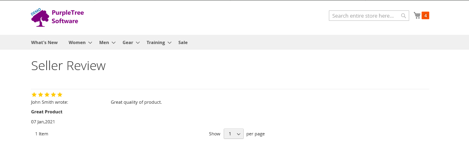
Task: Click the Seller Review page heading
Action: 68,66
